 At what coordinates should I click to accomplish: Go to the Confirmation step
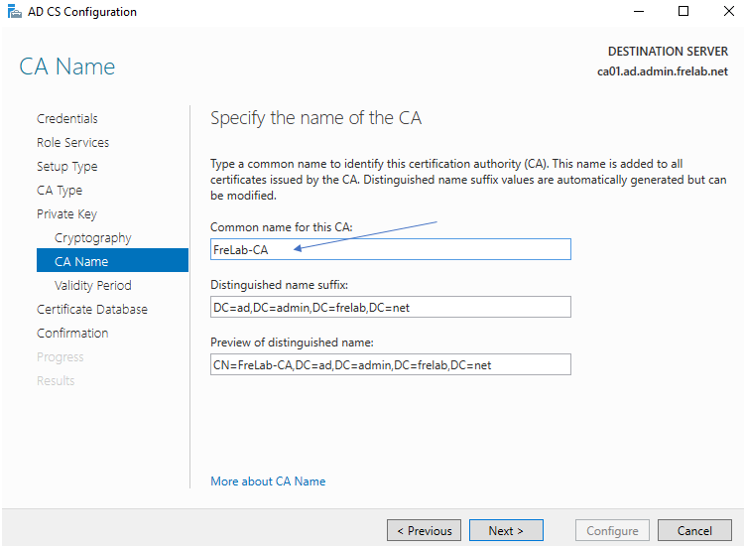point(72,334)
